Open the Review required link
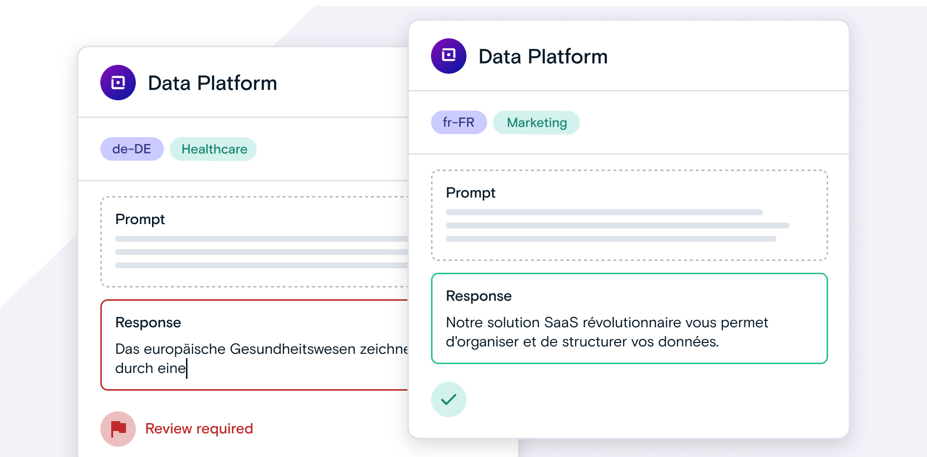 click(199, 428)
